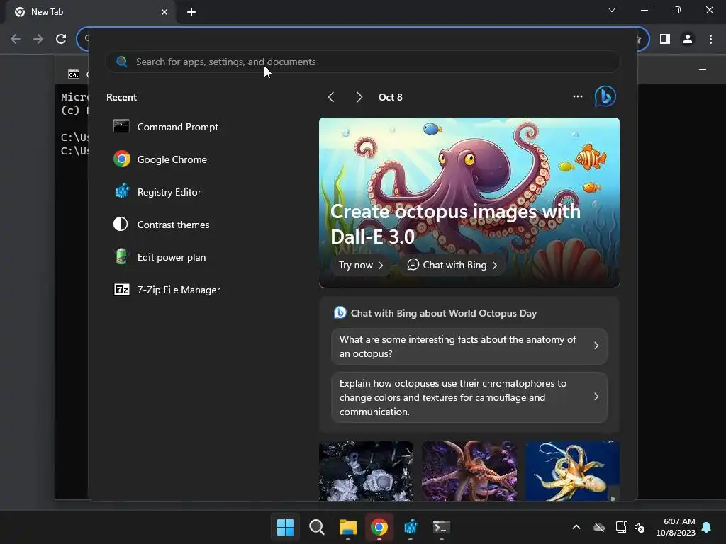This screenshot has height=544, width=726.
Task: Open the yellow octopus on blue thumbnail
Action: coord(572,471)
